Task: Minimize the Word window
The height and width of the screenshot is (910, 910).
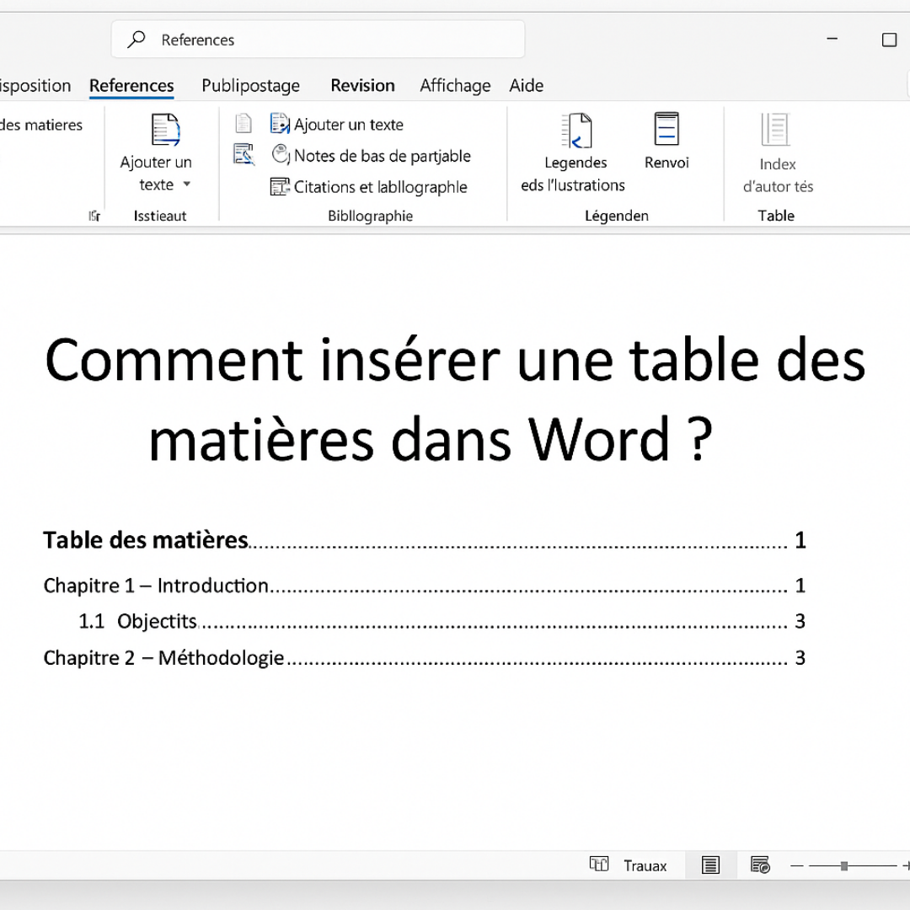Action: tap(832, 39)
